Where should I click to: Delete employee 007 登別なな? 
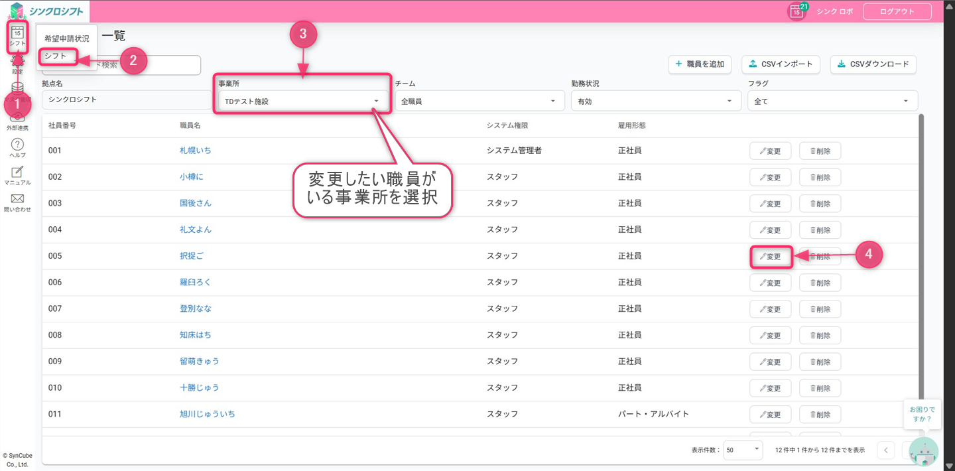[x=820, y=309]
